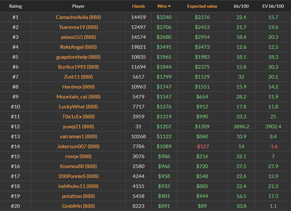Click the Rating column header
Image resolution: width=291 pixels, height=211 pixels.
[x=15, y=7]
